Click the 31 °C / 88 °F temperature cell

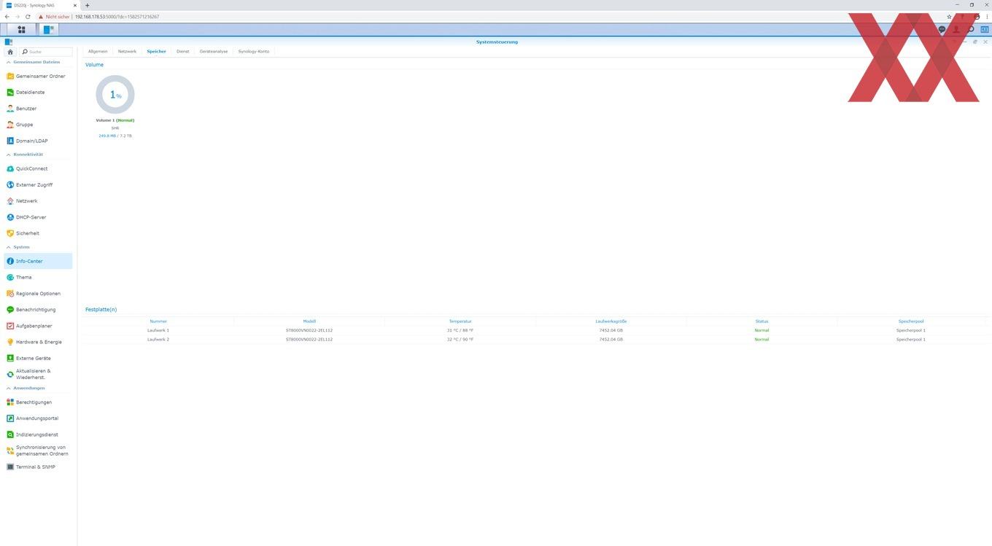[460, 330]
